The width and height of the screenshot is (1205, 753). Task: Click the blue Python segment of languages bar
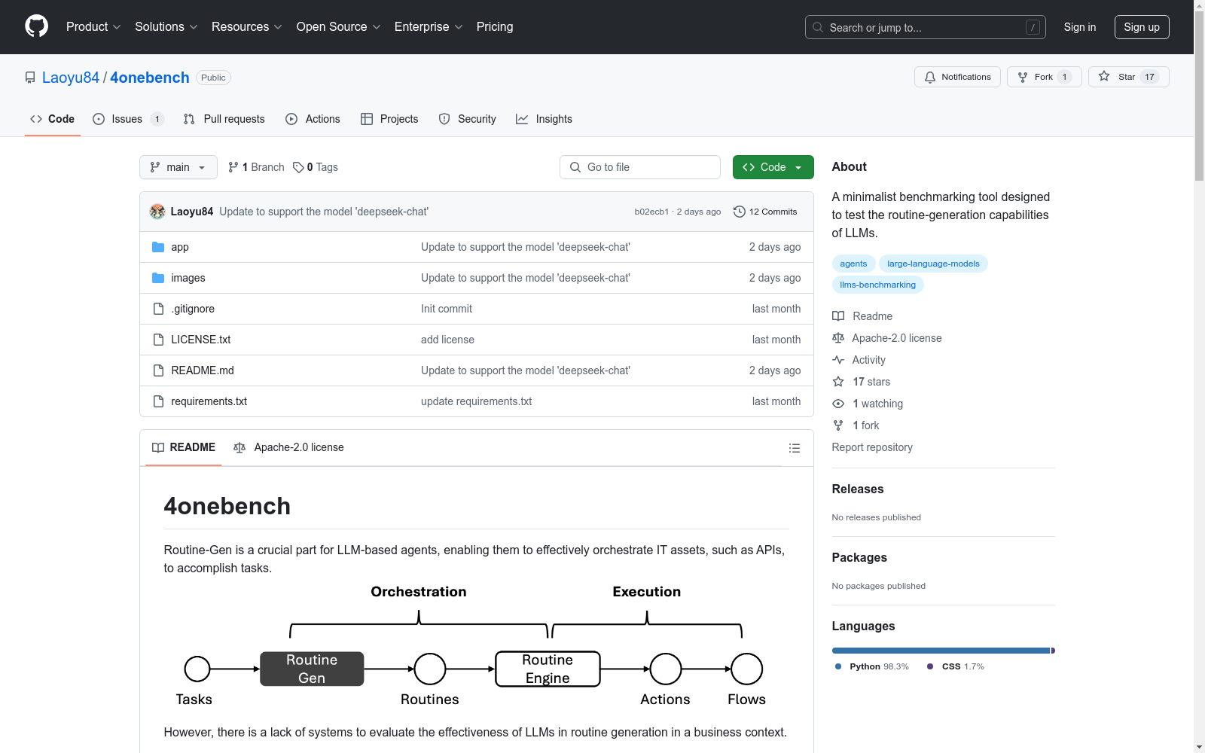(x=941, y=651)
